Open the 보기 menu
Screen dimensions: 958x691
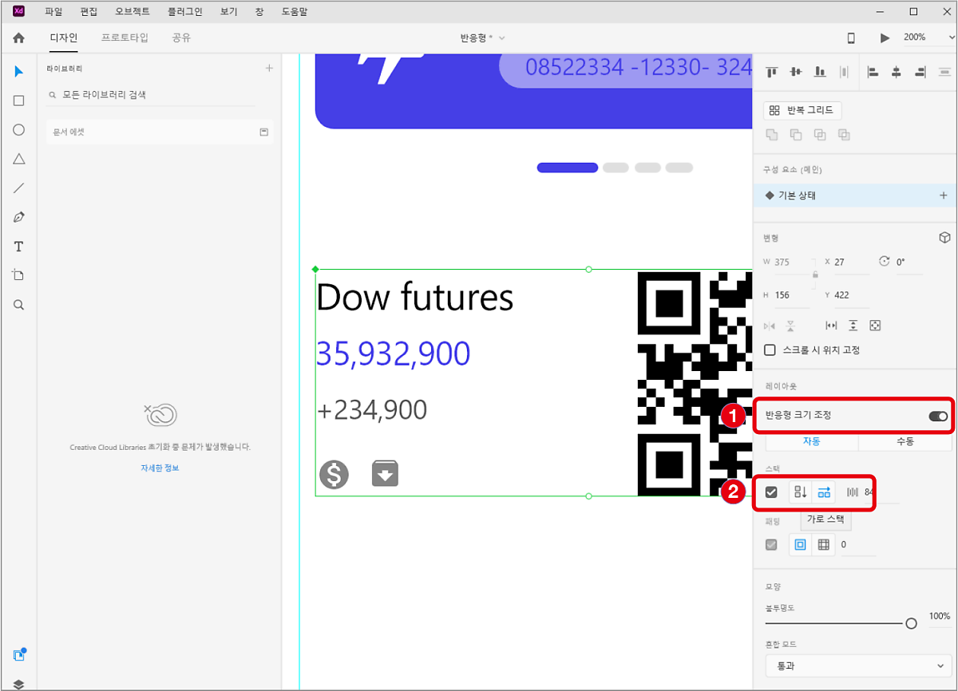point(228,12)
